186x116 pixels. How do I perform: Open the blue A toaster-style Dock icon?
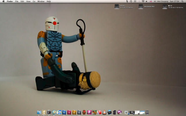pyautogui.click(x=109, y=112)
